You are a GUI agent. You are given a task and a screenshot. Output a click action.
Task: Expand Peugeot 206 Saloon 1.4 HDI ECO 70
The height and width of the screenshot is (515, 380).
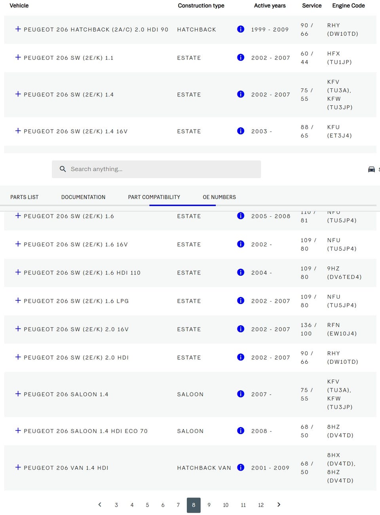(18, 431)
